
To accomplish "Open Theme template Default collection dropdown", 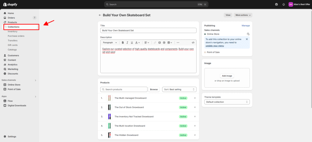I will [227, 102].
